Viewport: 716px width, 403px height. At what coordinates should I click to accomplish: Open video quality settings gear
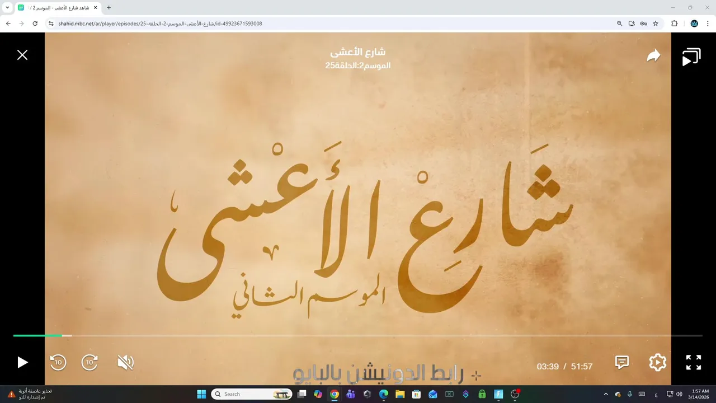(x=657, y=362)
